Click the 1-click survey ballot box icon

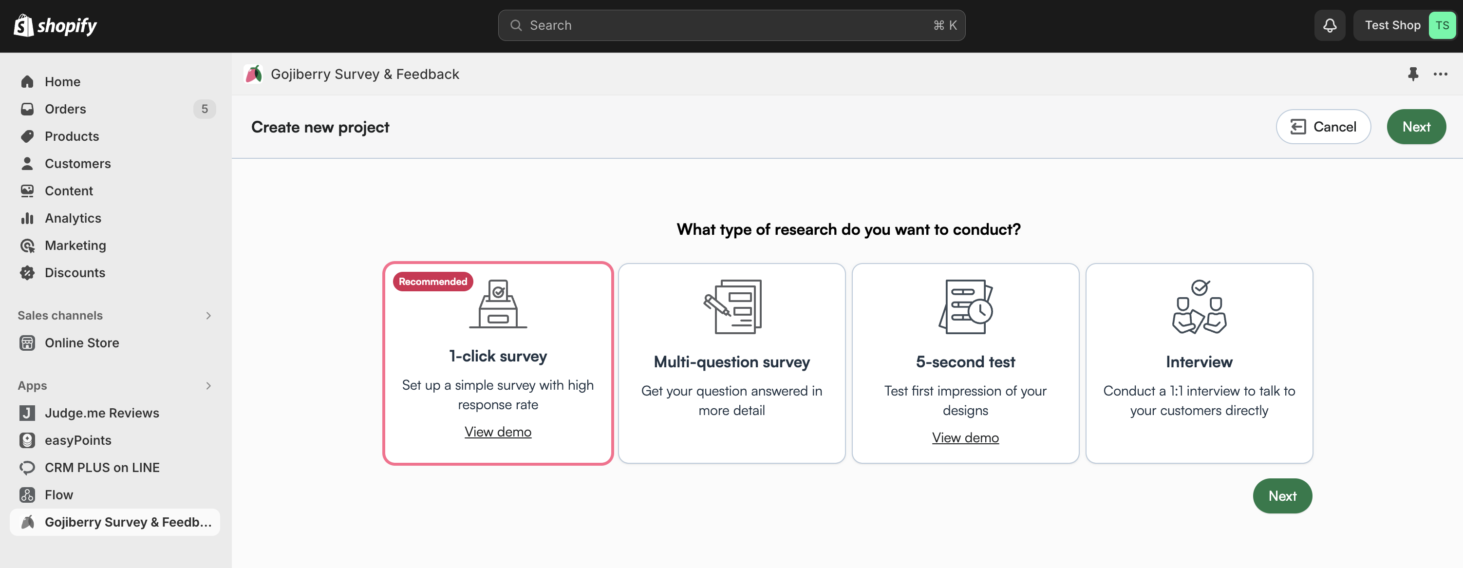[x=498, y=304]
